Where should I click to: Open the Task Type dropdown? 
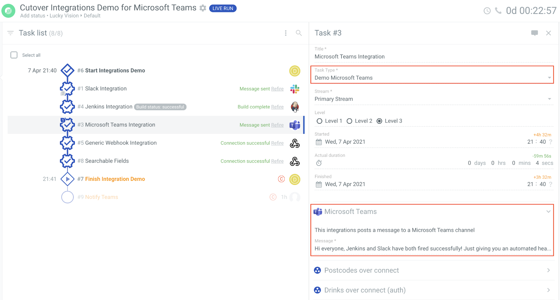click(x=432, y=78)
